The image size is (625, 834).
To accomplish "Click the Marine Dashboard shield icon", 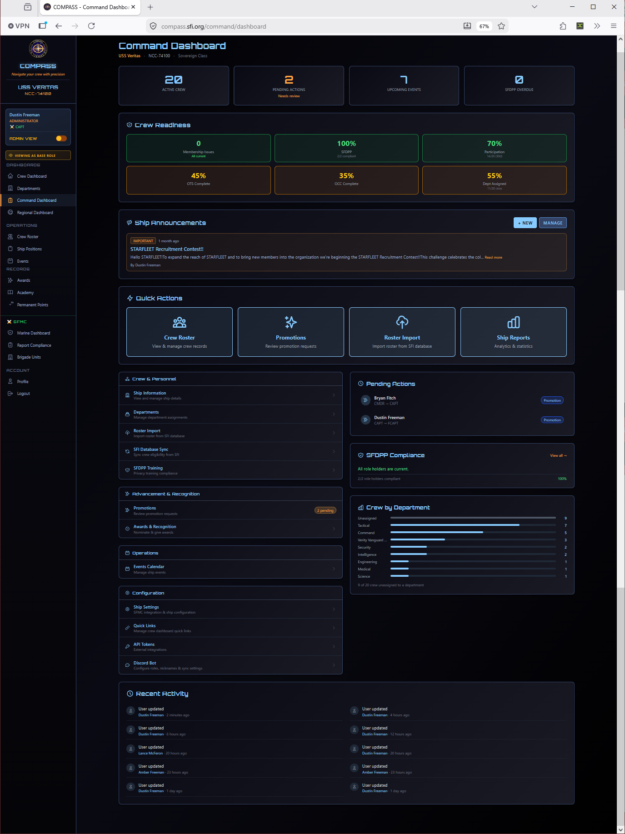I will pos(10,333).
